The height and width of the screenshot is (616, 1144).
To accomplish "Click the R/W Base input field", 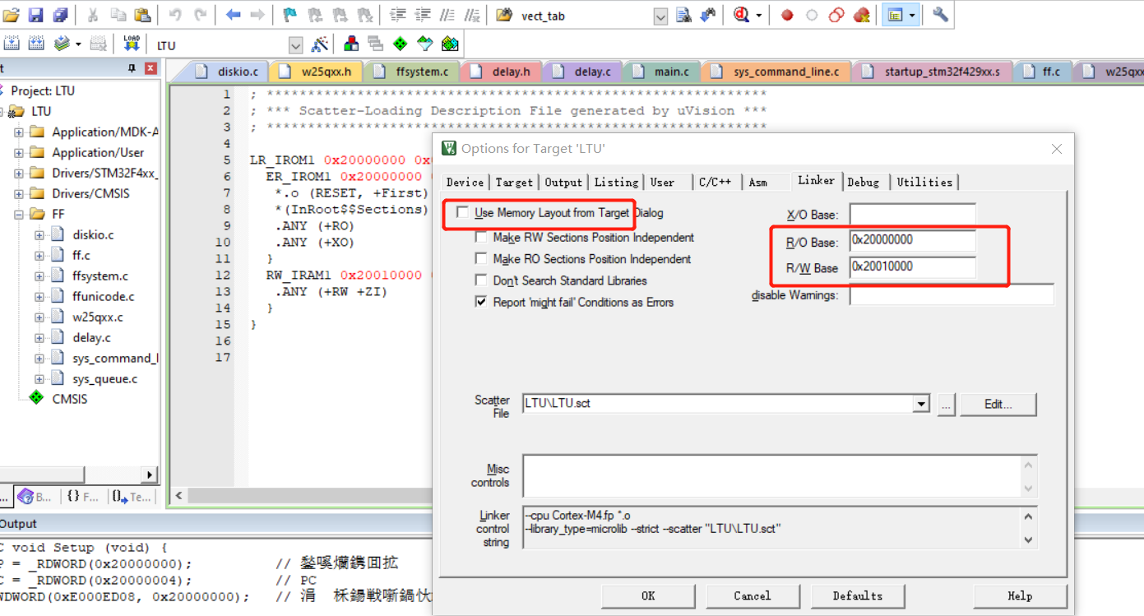I will click(912, 266).
